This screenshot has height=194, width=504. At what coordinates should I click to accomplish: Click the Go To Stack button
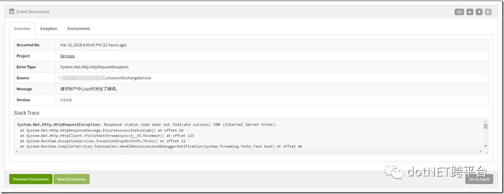pyautogui.click(x=479, y=179)
